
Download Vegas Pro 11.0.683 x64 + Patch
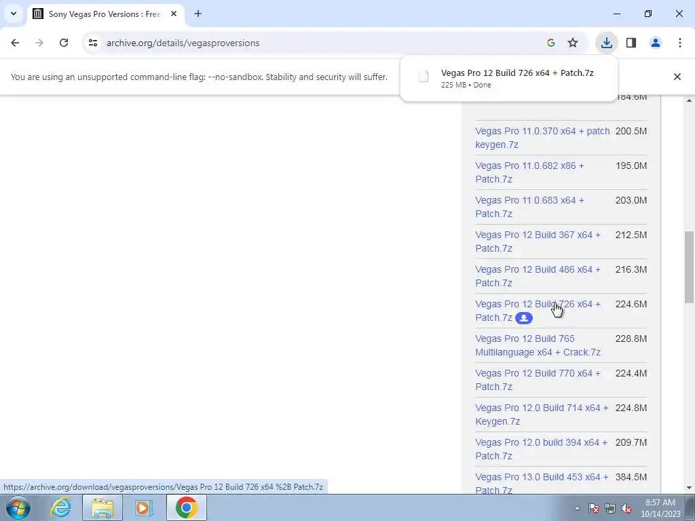pyautogui.click(x=529, y=207)
